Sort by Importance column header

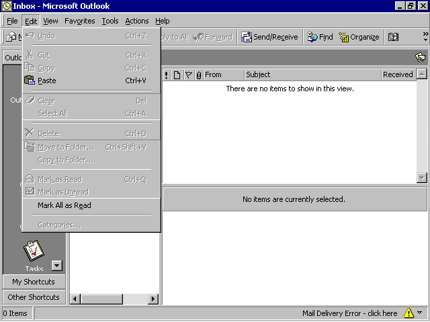click(166, 74)
